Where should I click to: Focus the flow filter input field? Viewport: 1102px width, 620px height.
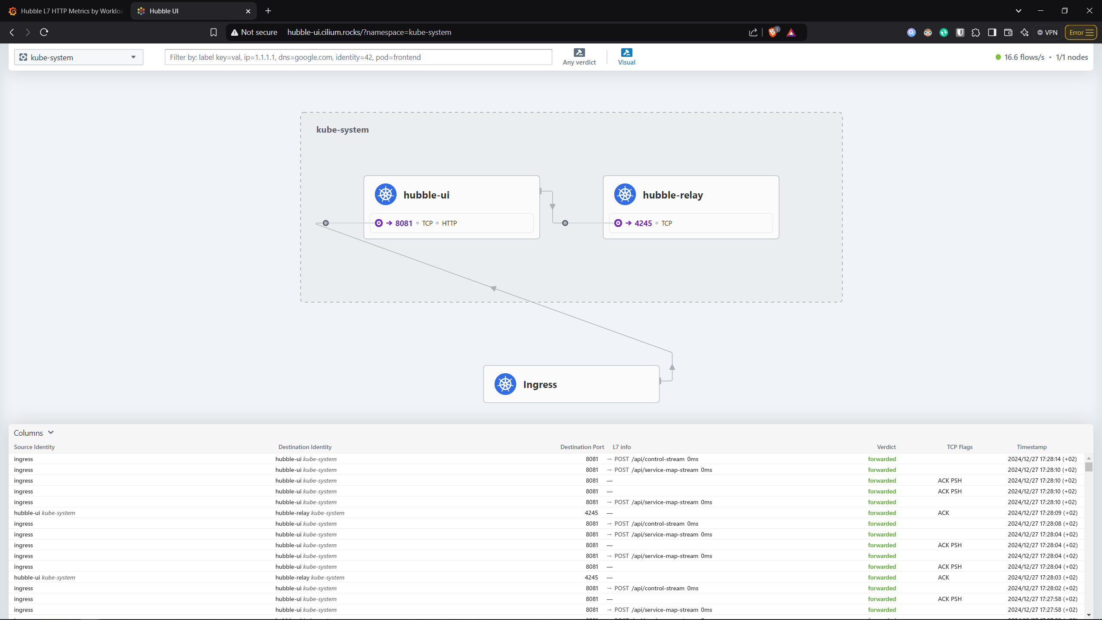(358, 57)
